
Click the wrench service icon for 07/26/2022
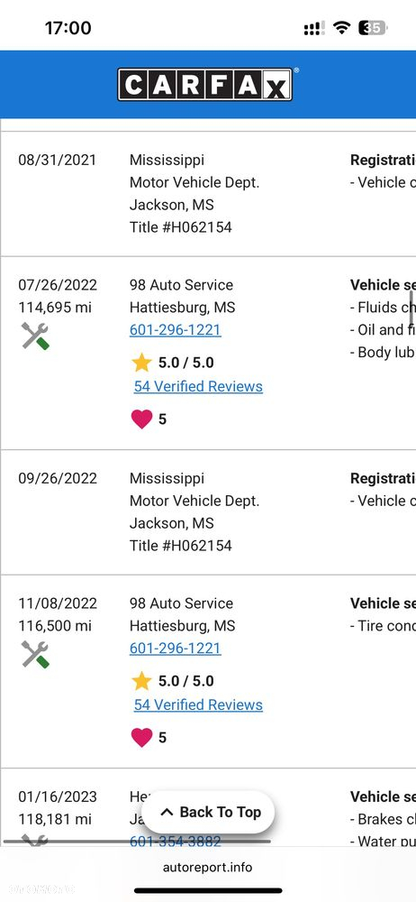pyautogui.click(x=35, y=336)
